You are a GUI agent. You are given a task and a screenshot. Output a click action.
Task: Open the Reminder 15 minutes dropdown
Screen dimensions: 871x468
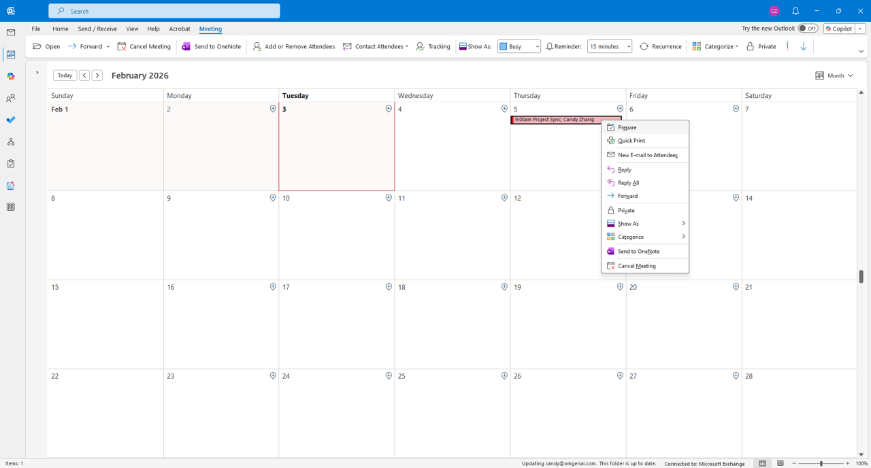[x=609, y=46]
